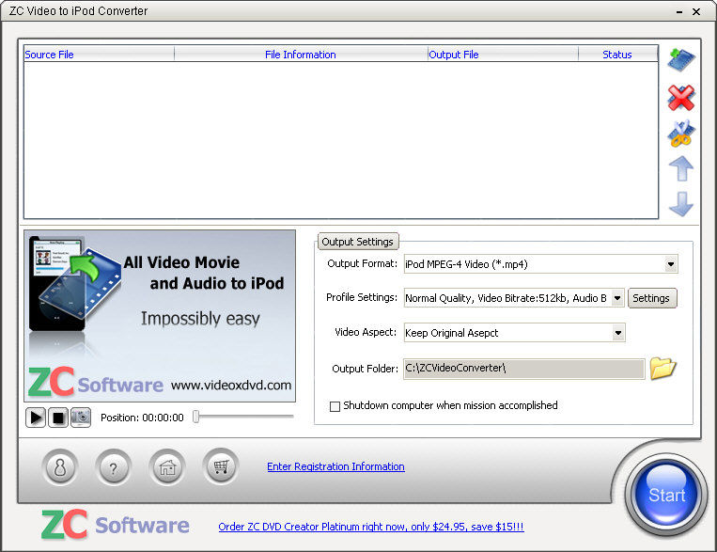This screenshot has height=552, width=717.
Task: Click the round registration person icon
Action: point(60,467)
